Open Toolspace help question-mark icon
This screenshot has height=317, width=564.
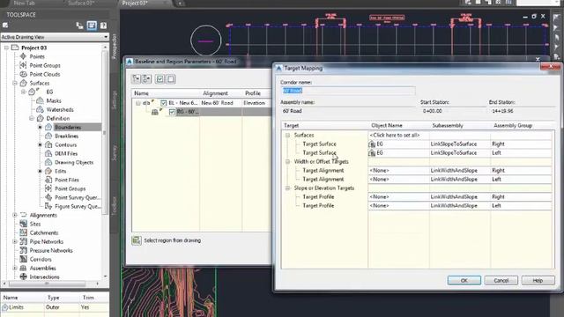coord(103,26)
